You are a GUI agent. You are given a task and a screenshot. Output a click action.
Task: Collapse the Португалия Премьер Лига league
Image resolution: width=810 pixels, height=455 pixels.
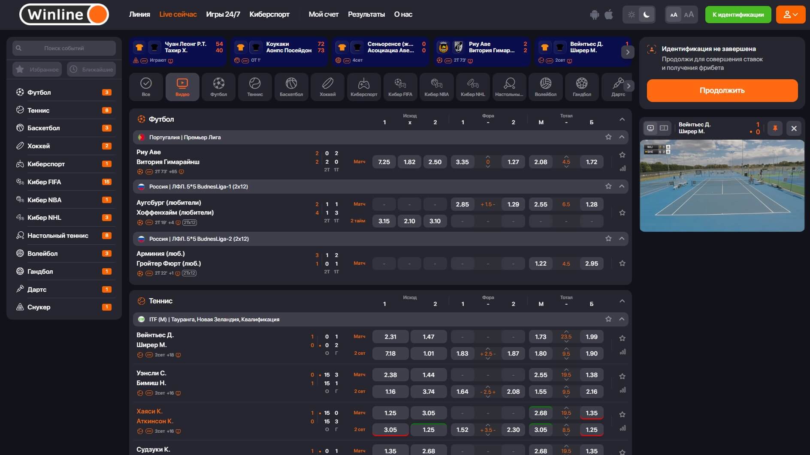622,137
